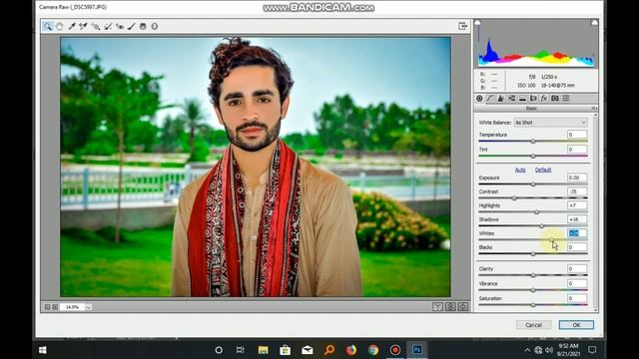This screenshot has height=359, width=639.
Task: Select the Zoom tool in Camera Raw
Action: click(48, 27)
